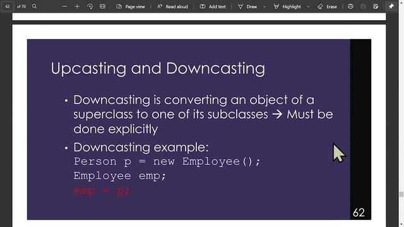
Task: Open Page view options
Action: [x=131, y=6]
